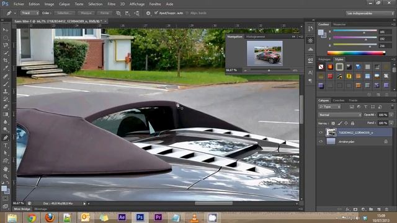Screen dimensions: 397x223
Task: Toggle the Align. bords checkbox
Action: pos(187,13)
